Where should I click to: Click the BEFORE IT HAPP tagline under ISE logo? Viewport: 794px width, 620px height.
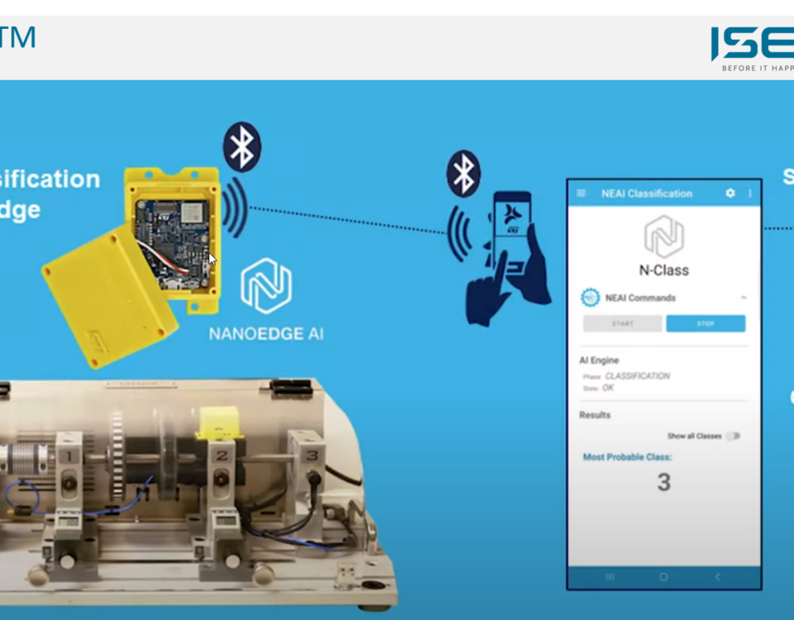tap(758, 69)
